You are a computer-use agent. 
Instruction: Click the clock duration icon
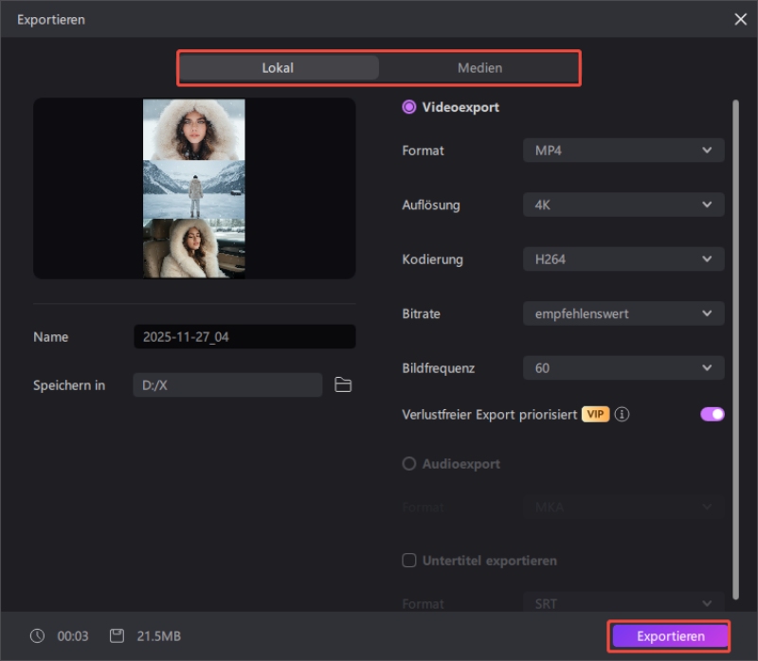point(38,636)
